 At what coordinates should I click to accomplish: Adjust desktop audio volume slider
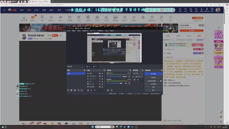(116, 83)
